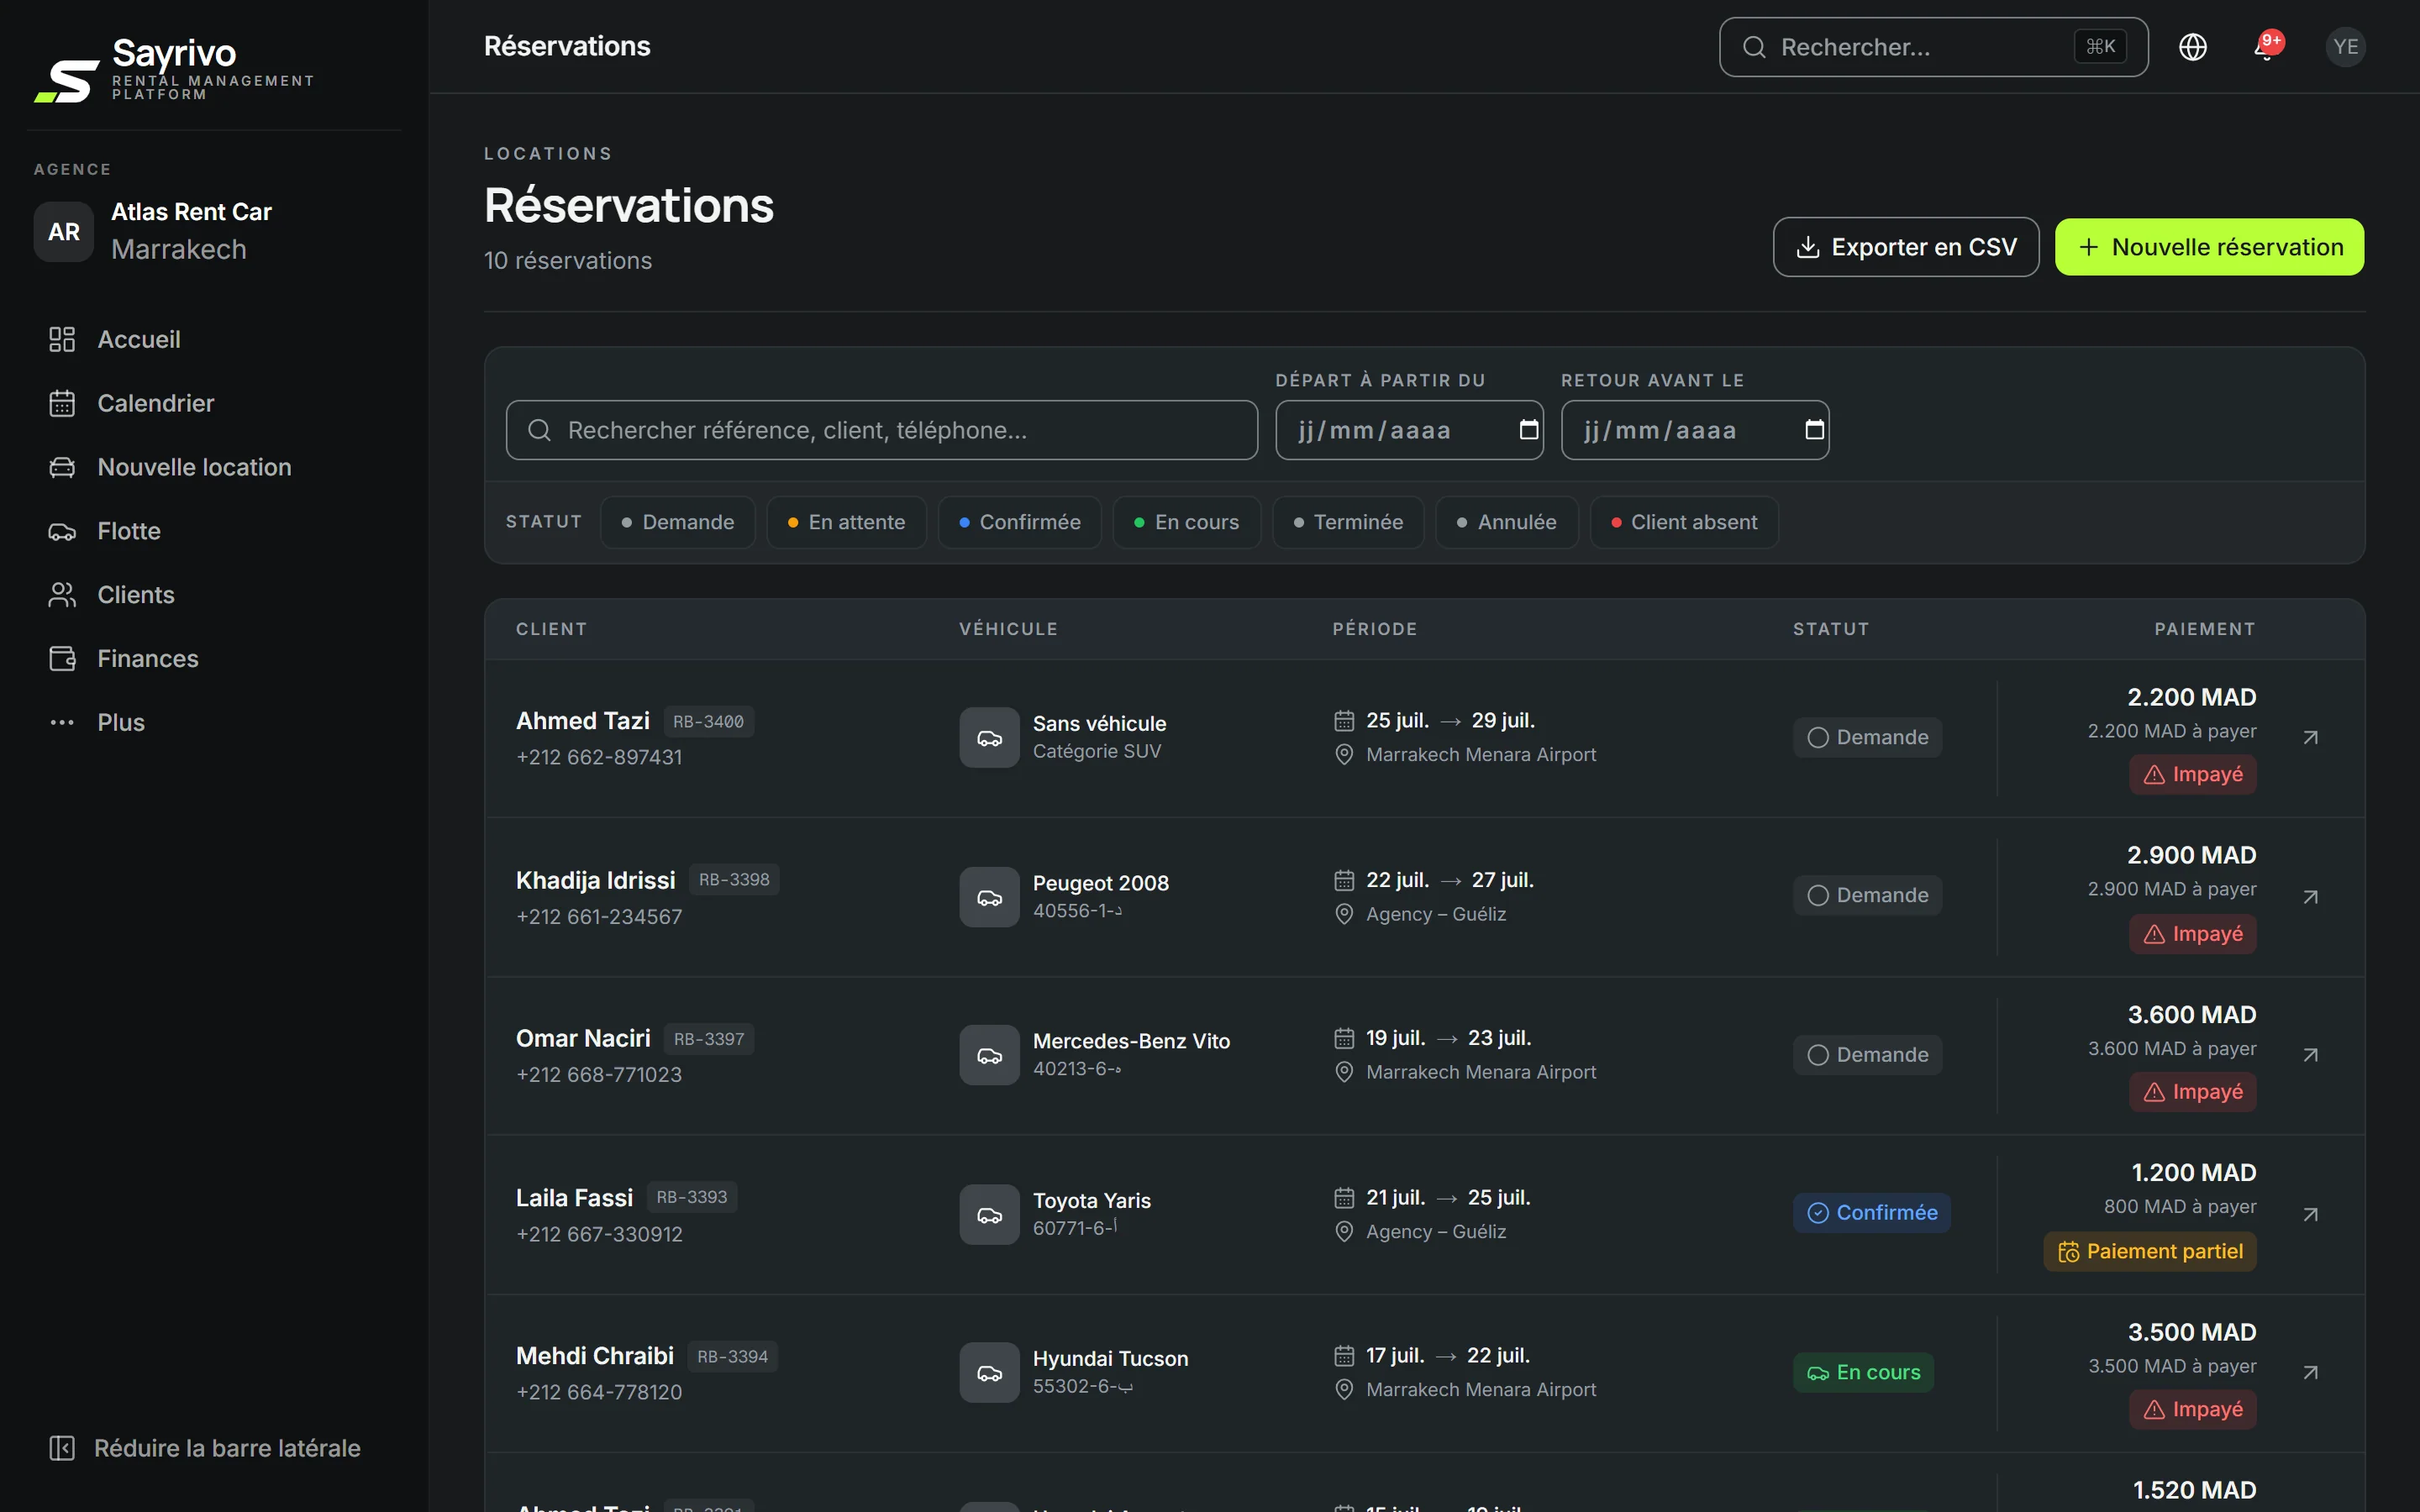Create a Nouvelle réservation
Viewport: 2420px width, 1512px height.
click(x=2209, y=247)
